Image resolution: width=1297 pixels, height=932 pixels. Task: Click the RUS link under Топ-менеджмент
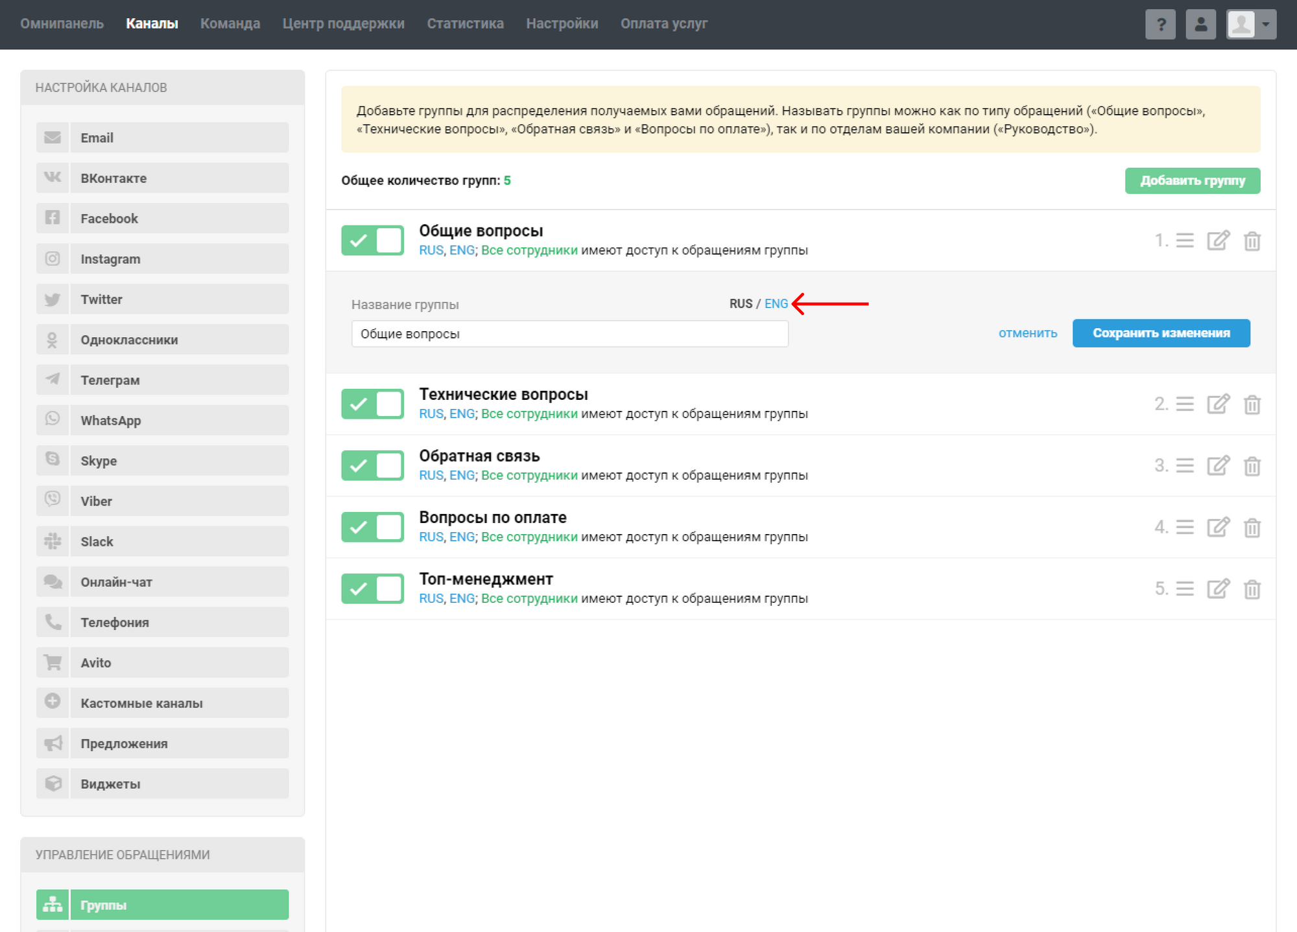431,598
